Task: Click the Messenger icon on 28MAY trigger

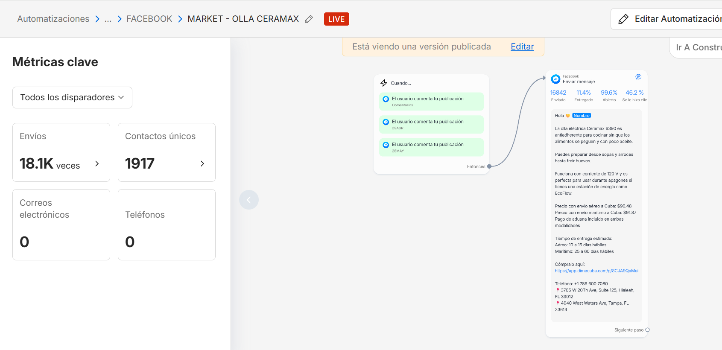Action: pos(386,145)
